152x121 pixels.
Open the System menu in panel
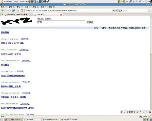point(22,1)
